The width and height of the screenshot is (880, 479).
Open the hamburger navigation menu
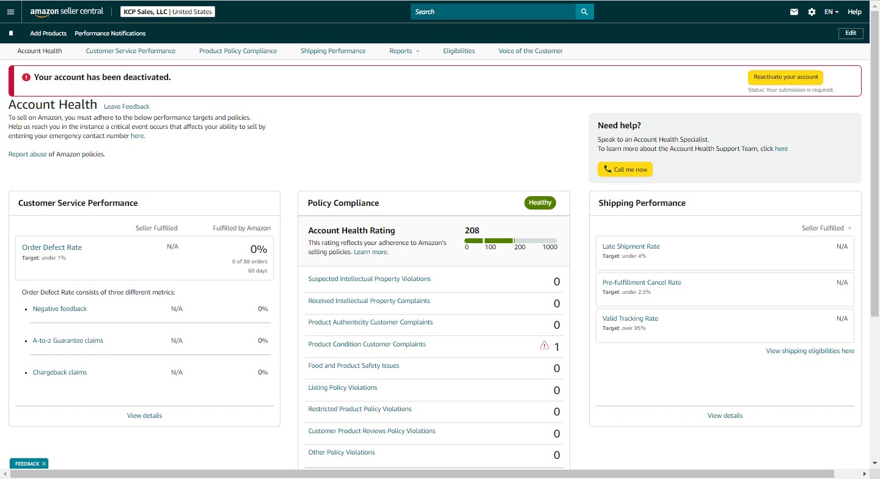tap(10, 12)
